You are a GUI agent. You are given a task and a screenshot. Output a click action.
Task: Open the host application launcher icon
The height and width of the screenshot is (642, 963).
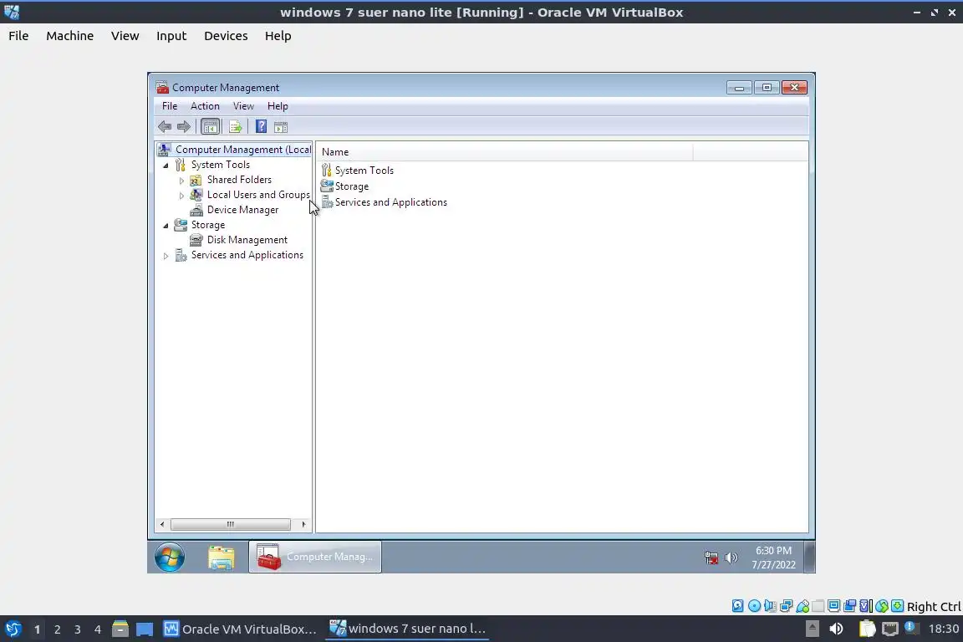click(13, 629)
